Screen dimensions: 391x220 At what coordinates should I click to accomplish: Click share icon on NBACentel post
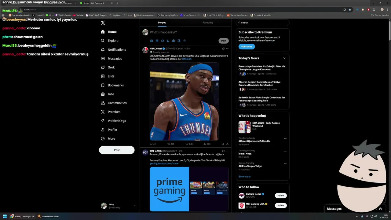tap(227, 144)
